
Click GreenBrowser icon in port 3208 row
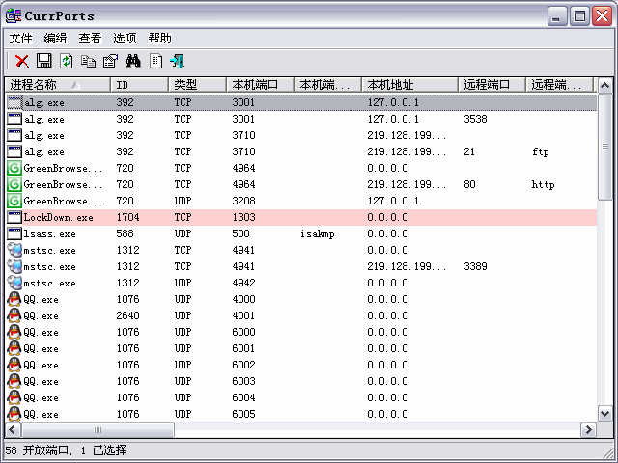tap(14, 202)
